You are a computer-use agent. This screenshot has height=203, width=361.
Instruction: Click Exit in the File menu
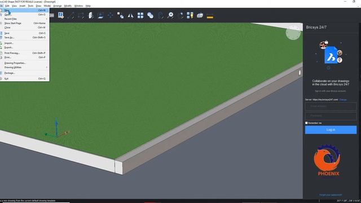tap(25, 79)
